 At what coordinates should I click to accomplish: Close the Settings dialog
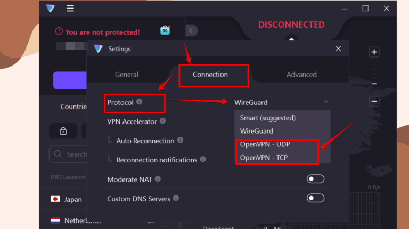(338, 48)
